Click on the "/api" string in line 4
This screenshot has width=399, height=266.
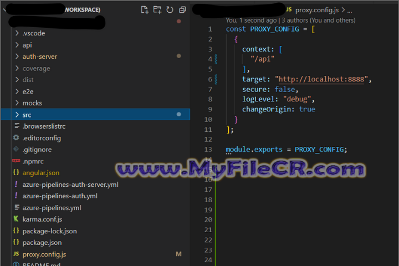coord(262,59)
